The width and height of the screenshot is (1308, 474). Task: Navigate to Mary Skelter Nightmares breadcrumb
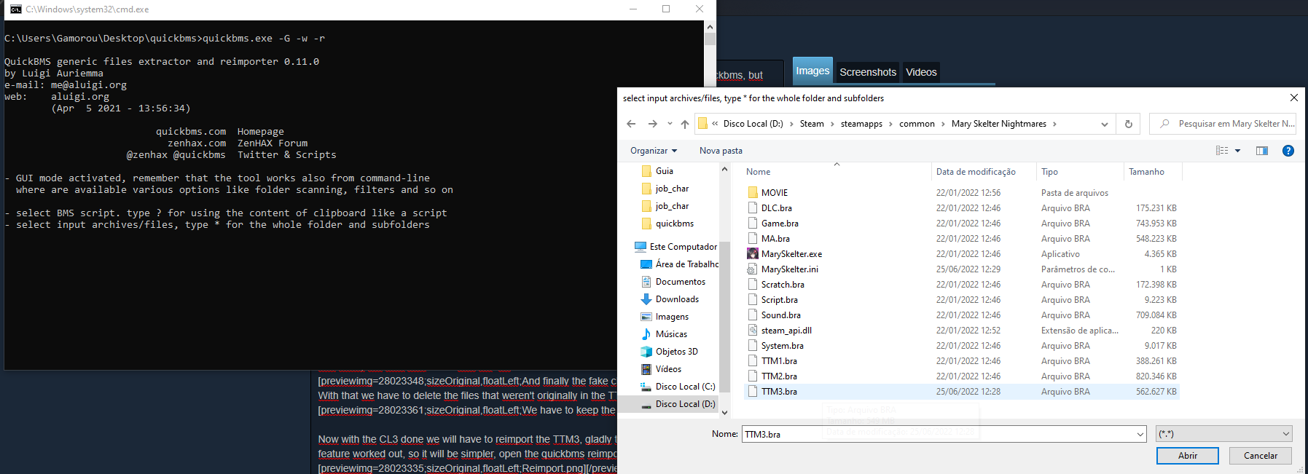(x=999, y=124)
